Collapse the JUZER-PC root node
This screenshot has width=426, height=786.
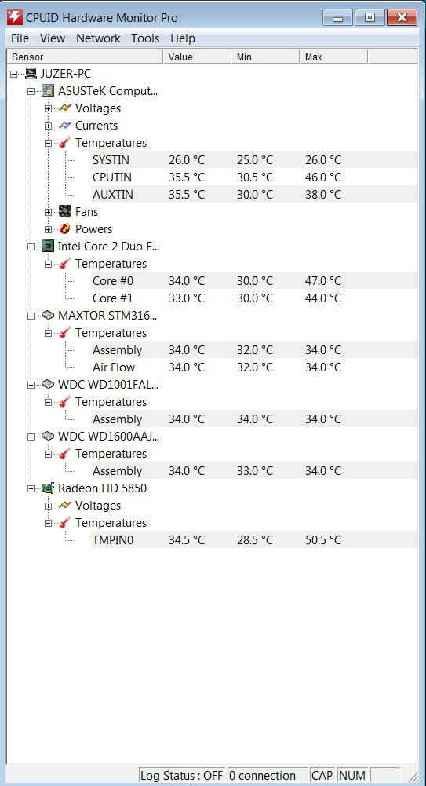click(13, 74)
